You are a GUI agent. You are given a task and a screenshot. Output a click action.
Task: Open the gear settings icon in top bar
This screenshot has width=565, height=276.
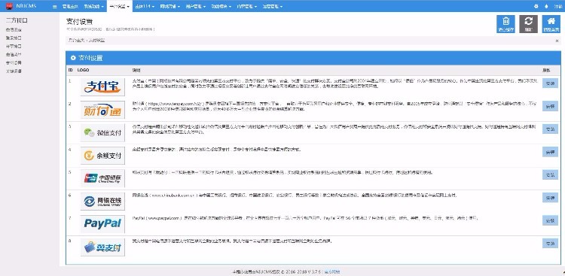click(x=536, y=6)
